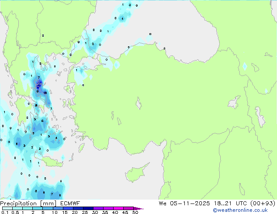Click the 5–10 mm legend swatch

tap(48, 208)
